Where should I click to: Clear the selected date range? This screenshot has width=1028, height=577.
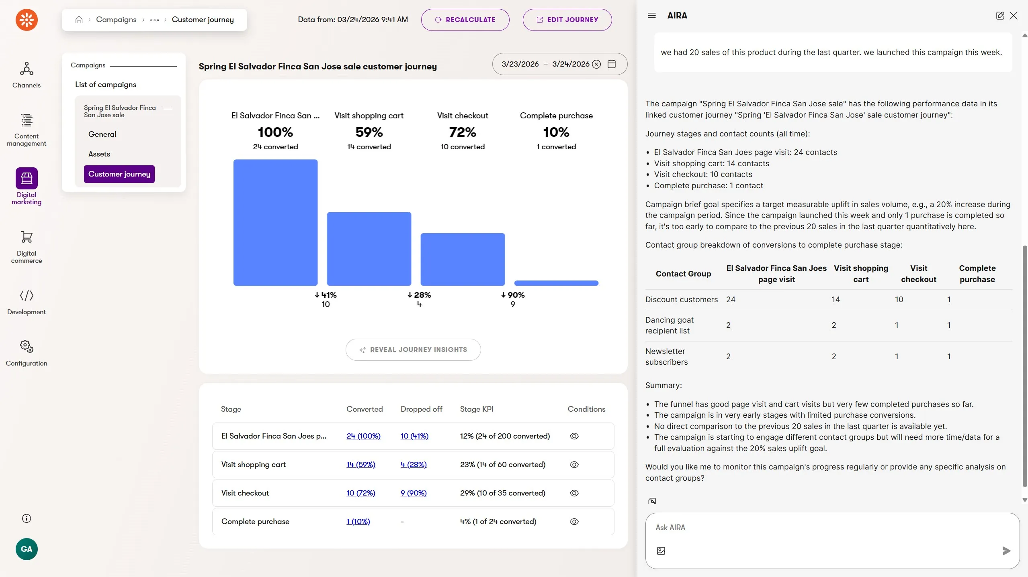click(x=596, y=64)
